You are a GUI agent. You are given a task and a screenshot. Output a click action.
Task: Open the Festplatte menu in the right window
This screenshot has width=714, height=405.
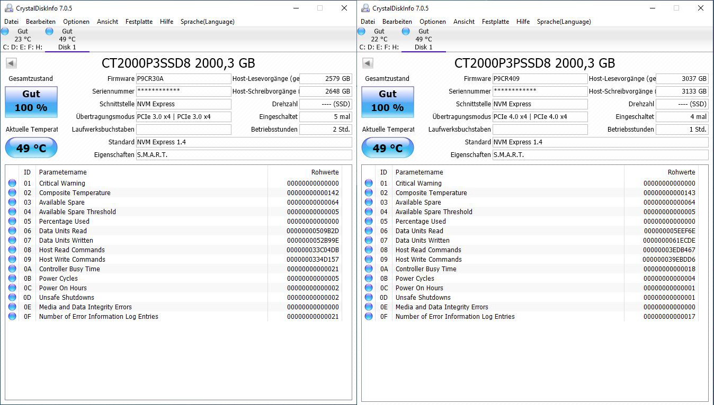point(495,22)
